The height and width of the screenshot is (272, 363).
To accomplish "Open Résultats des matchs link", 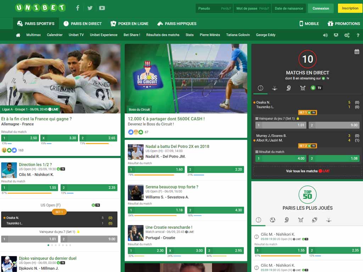I will point(163,35).
